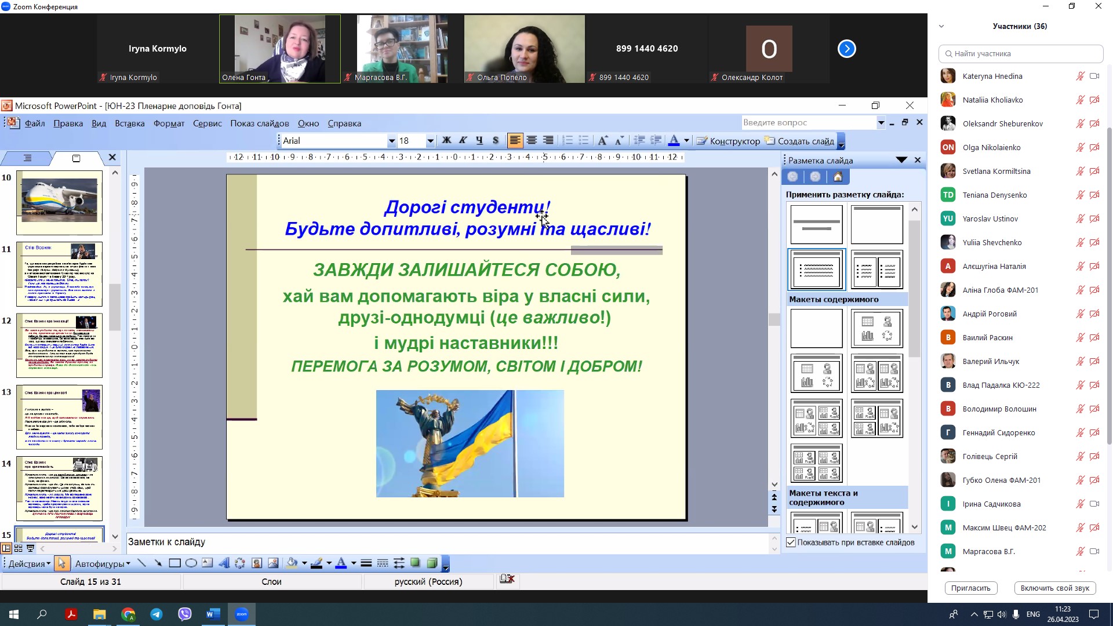Switch to outline tab in slide pane
Image resolution: width=1113 pixels, height=626 pixels.
pyautogui.click(x=27, y=158)
